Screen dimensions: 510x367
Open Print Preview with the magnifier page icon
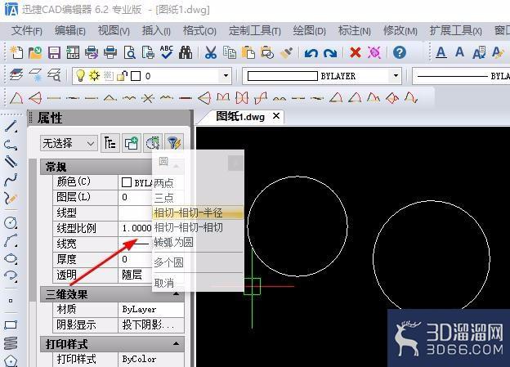[129, 52]
